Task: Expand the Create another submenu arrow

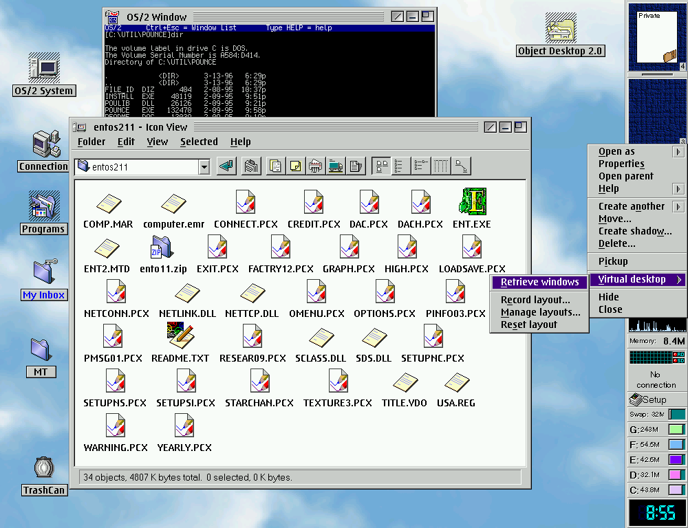Action: pos(678,206)
